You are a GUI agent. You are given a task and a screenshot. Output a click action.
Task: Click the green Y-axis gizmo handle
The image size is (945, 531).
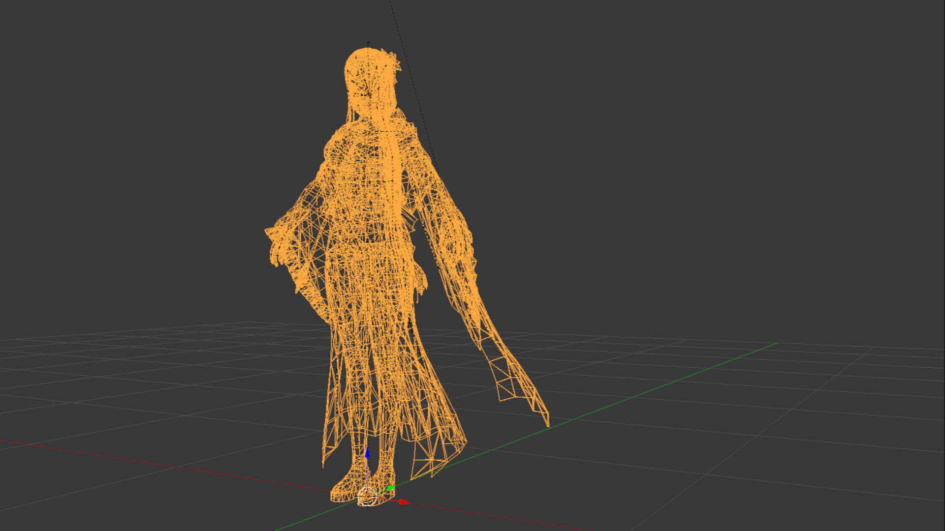(391, 488)
